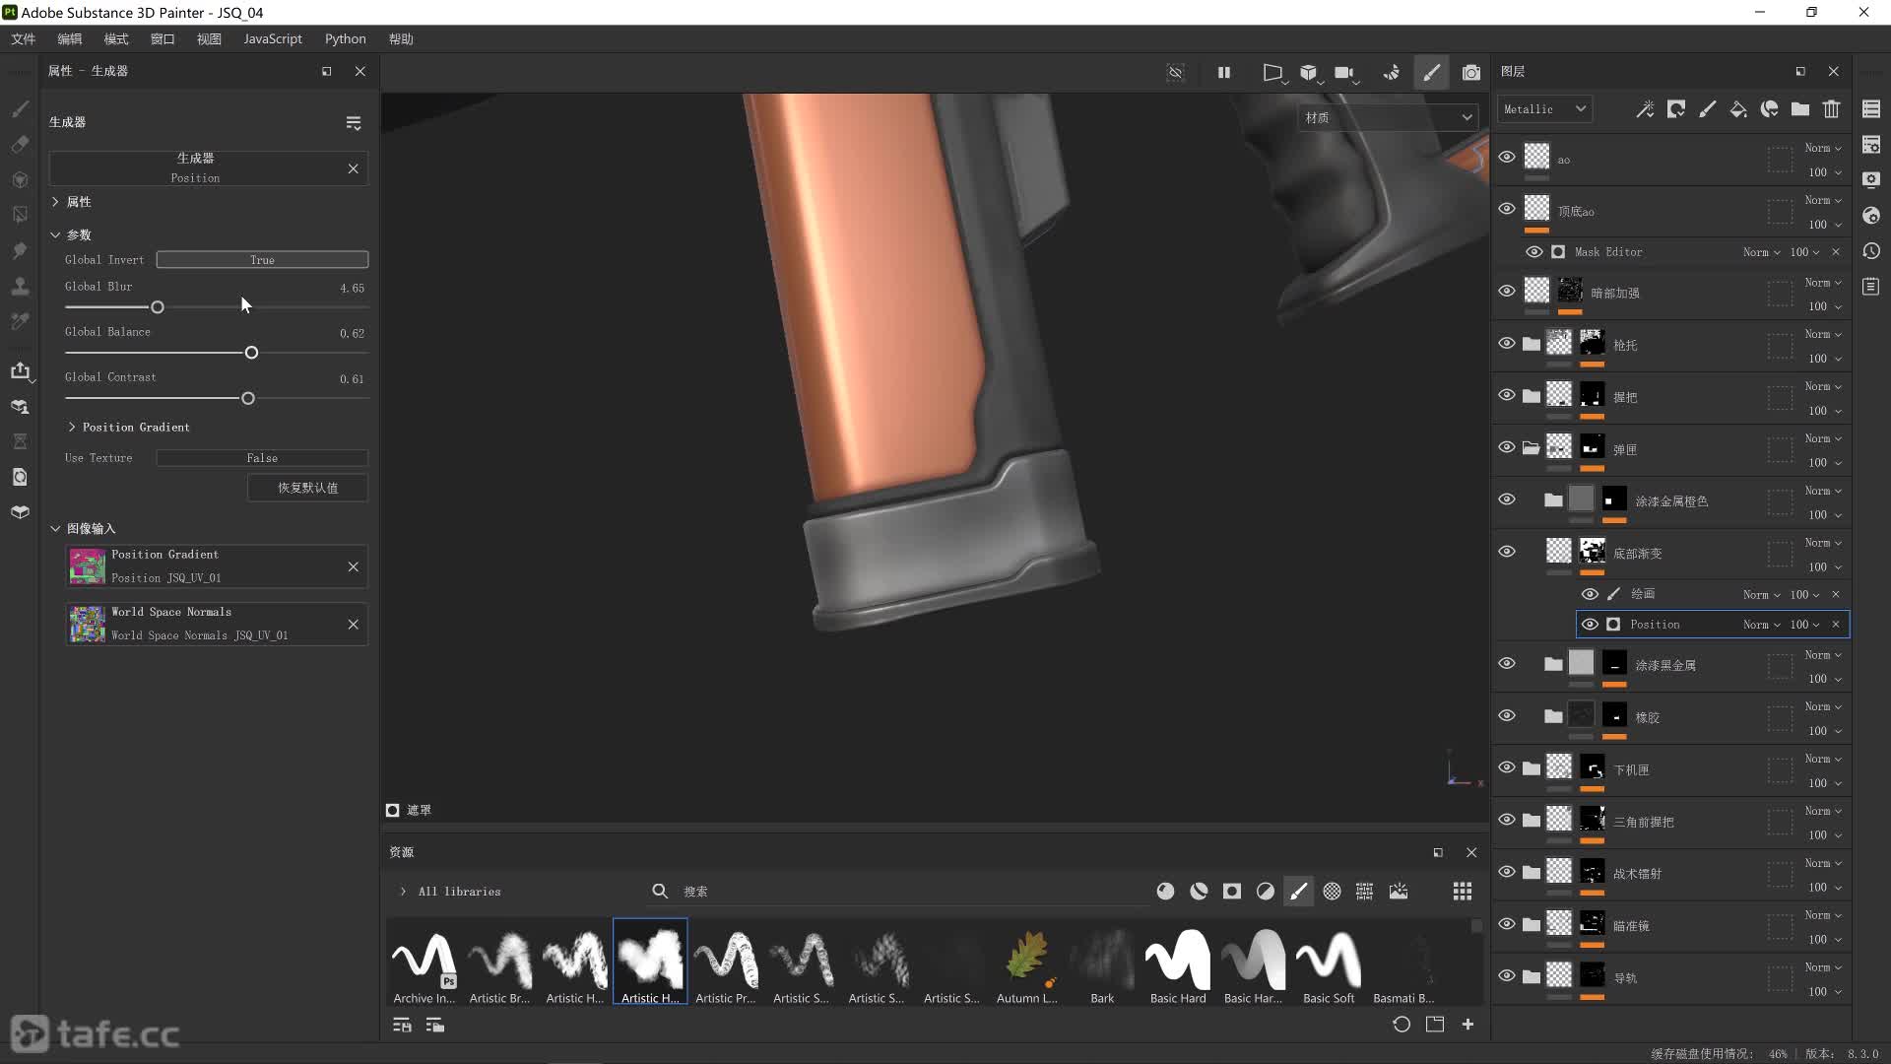
Task: Collapse the 参数 section
Action: pos(55,234)
